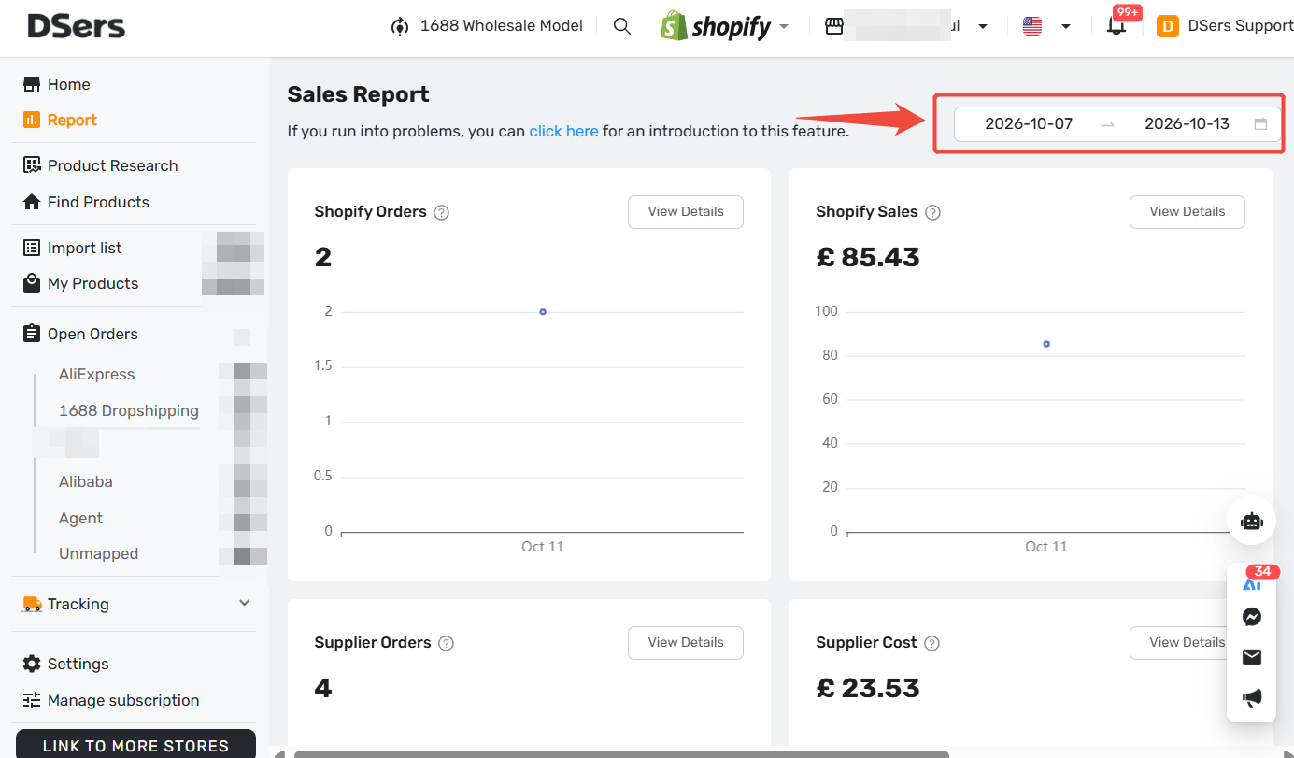The height and width of the screenshot is (758, 1294).
Task: Open the language flag dropdown
Action: [1045, 26]
